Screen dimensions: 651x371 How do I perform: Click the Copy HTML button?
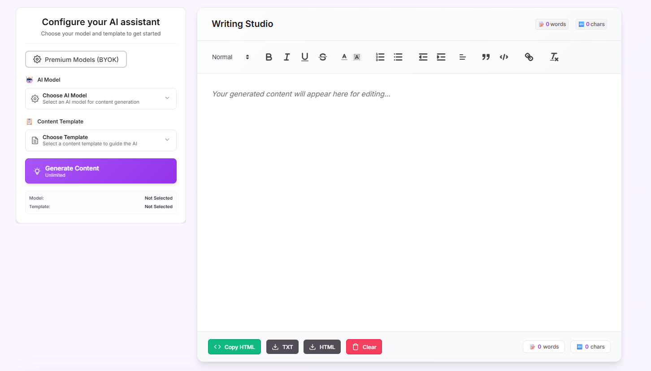(234, 347)
